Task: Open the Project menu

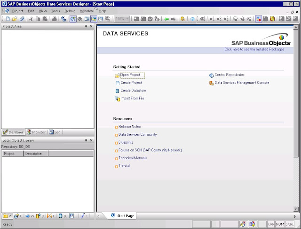Action: [18, 11]
